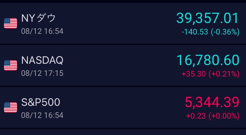Select the NYダウ price 39,357.01
This screenshot has height=135, width=246.
pos(208,18)
